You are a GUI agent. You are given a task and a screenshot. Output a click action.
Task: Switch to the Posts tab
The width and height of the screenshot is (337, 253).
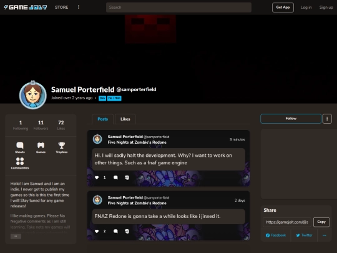point(102,119)
